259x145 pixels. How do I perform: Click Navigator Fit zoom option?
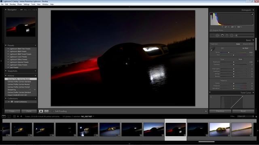click(21, 10)
